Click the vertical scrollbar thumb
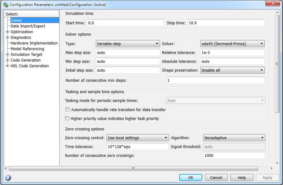Image resolution: width=283 pixels, height=185 pixels. click(277, 64)
